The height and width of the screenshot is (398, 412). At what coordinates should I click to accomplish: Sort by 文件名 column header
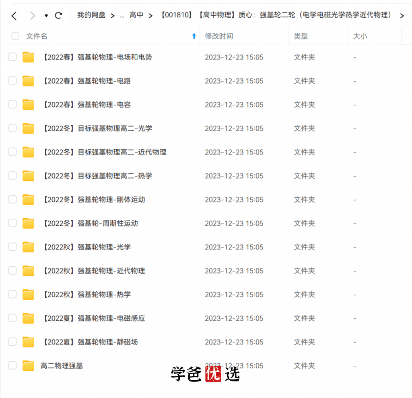point(37,36)
